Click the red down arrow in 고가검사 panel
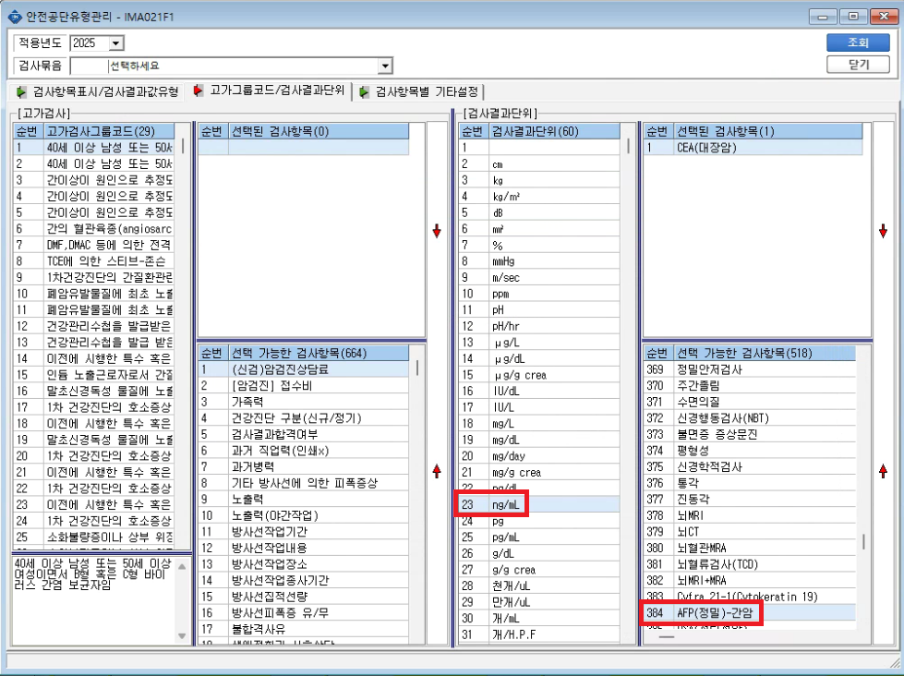The height and width of the screenshot is (676, 904). point(437,231)
